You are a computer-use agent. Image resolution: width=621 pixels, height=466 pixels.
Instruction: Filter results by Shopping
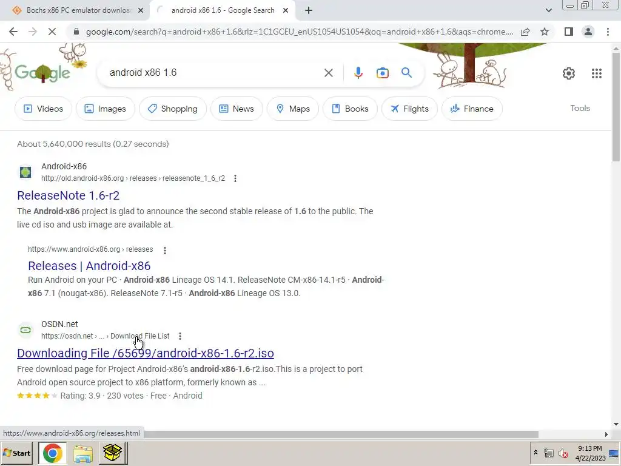click(x=172, y=109)
